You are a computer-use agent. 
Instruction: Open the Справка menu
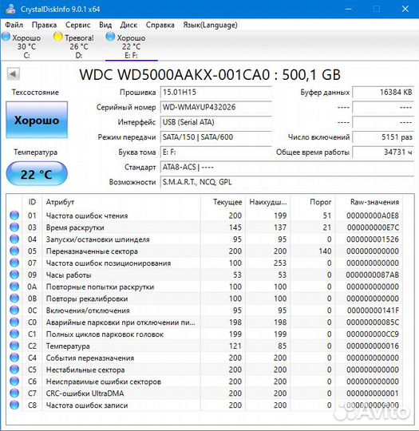point(160,25)
